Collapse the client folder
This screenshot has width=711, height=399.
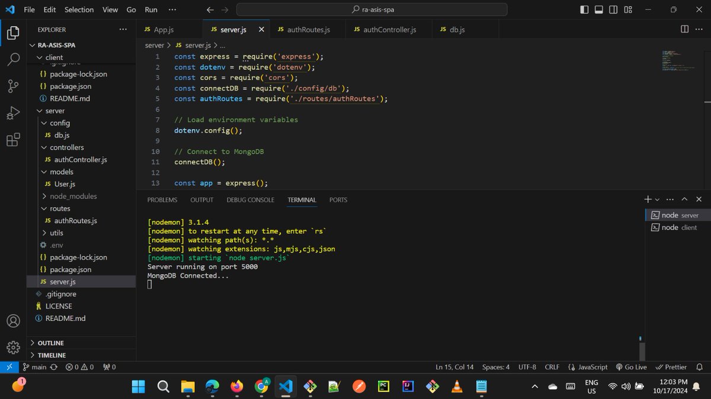(82, 57)
